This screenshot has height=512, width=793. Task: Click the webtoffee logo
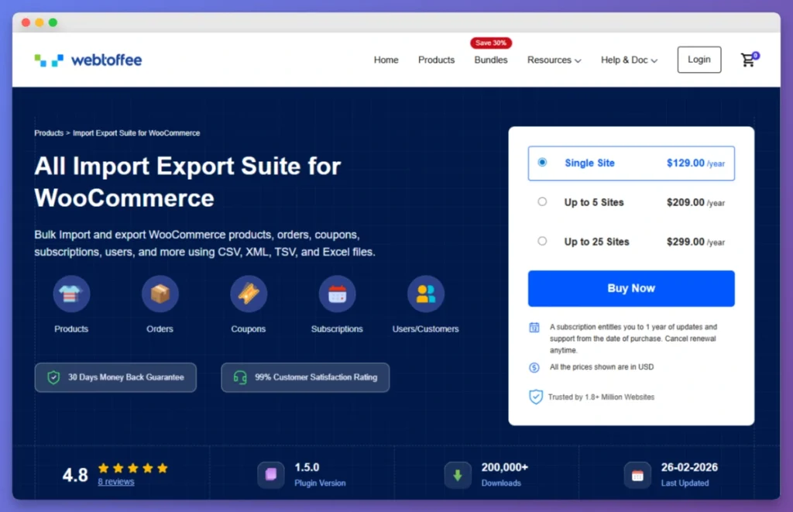point(88,59)
